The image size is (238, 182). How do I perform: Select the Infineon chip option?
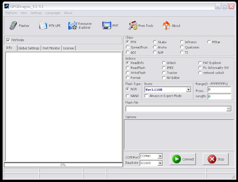point(182,42)
